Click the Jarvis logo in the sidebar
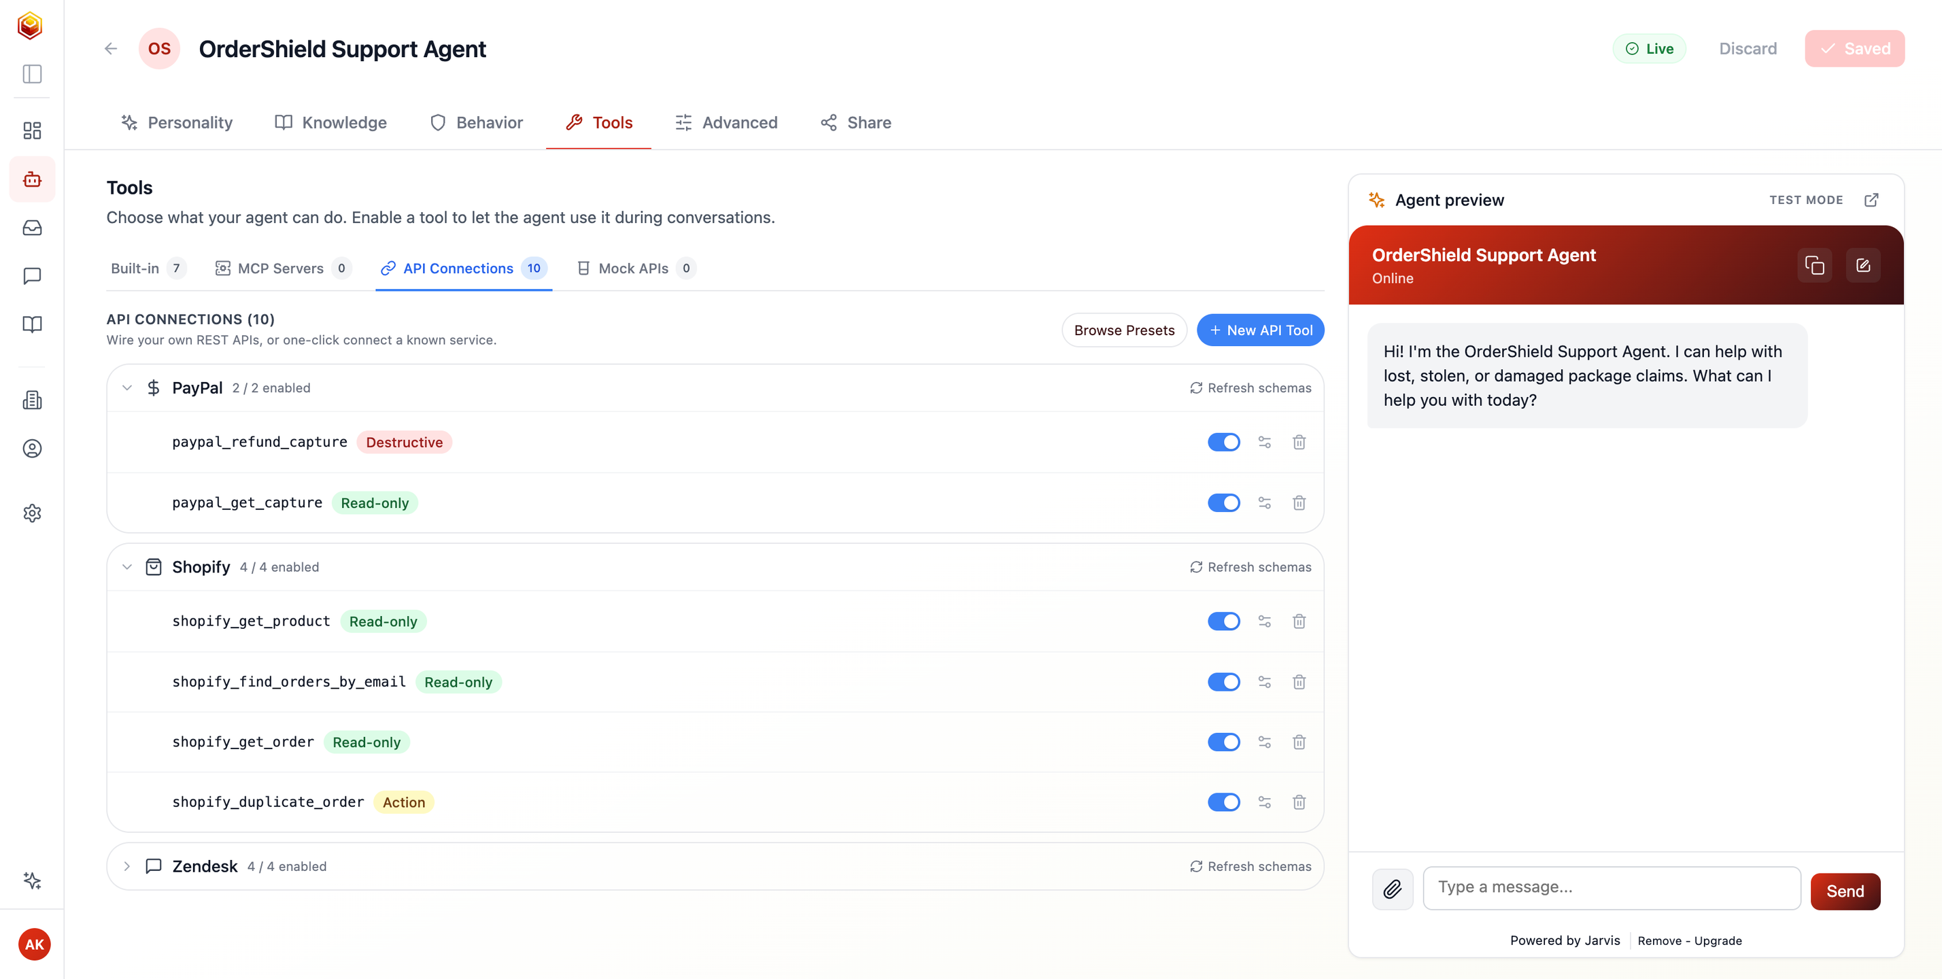 coord(30,26)
